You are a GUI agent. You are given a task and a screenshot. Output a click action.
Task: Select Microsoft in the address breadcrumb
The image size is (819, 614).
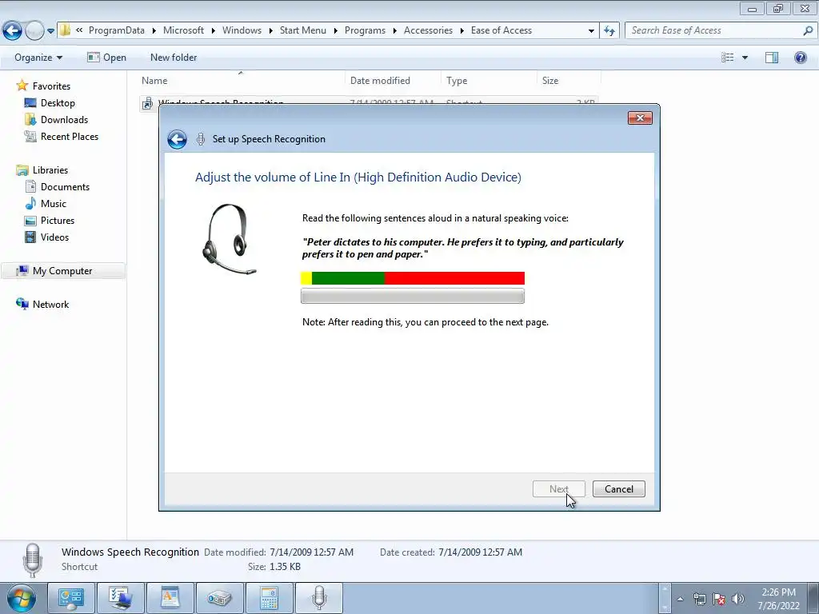(183, 30)
